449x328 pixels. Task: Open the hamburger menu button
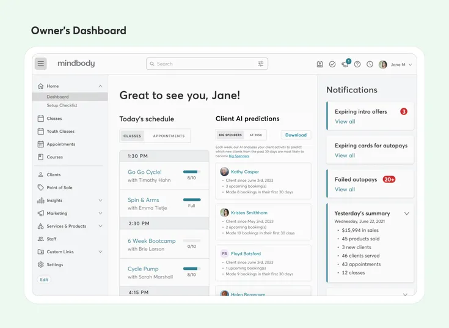tap(41, 64)
